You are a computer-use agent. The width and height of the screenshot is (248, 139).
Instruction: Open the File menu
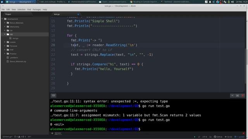point(3,10)
